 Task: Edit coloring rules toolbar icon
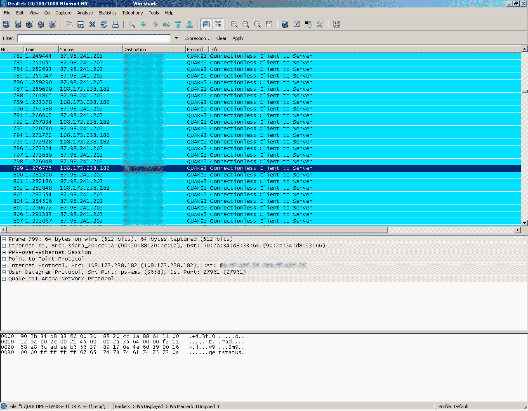[308, 25]
